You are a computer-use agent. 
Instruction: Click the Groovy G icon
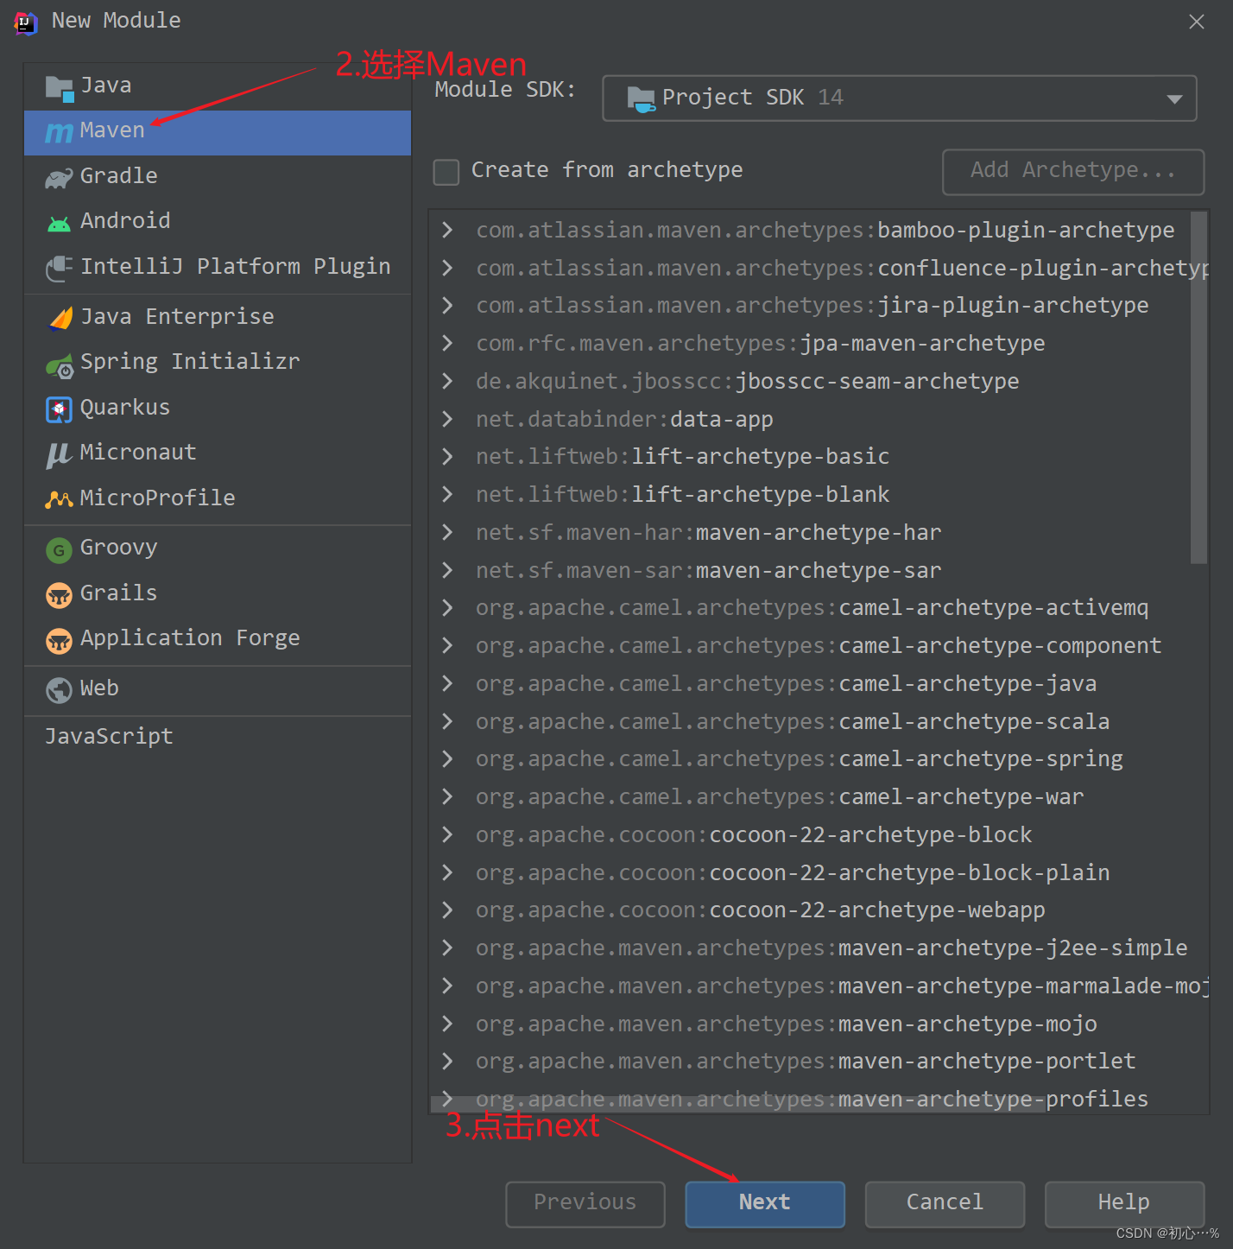(59, 549)
